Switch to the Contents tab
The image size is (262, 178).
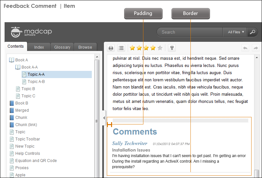coord(16,46)
